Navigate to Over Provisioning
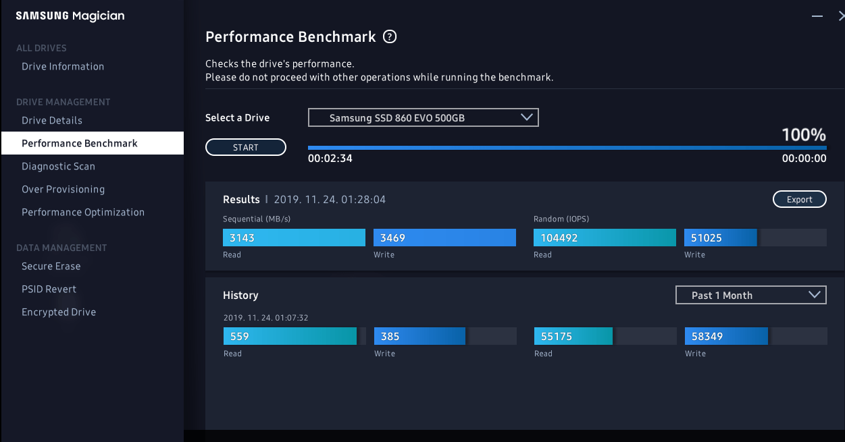 [x=63, y=189]
